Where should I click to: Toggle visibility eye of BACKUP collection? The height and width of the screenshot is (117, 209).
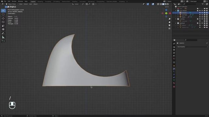tap(202, 23)
